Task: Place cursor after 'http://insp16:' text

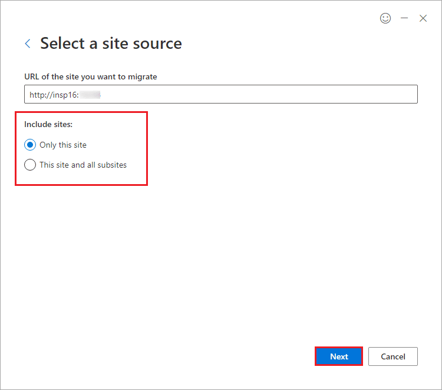Action: pos(79,95)
